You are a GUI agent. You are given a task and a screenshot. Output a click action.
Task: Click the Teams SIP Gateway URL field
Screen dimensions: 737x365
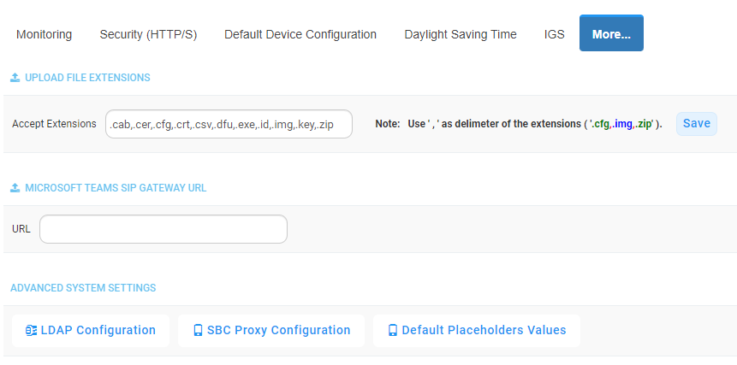pyautogui.click(x=163, y=229)
